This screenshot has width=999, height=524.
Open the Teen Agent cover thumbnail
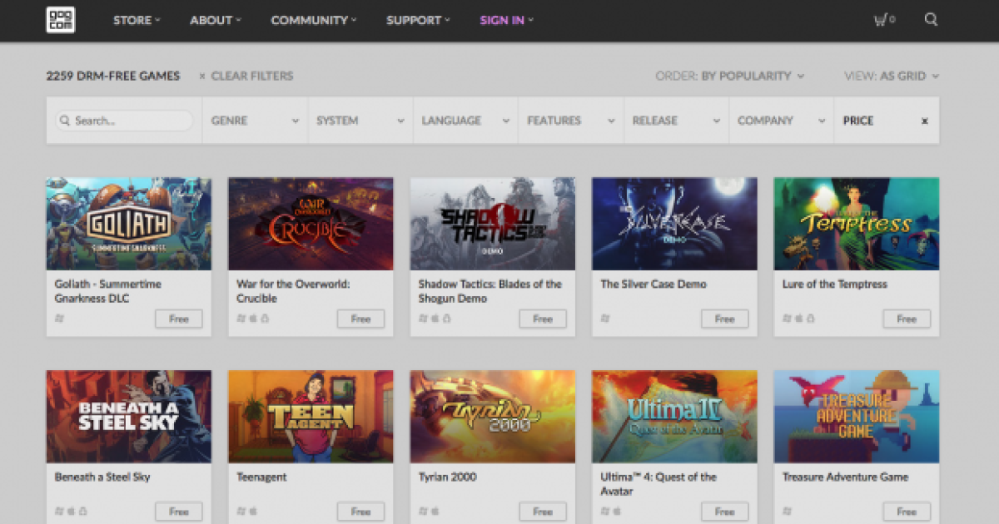(311, 417)
